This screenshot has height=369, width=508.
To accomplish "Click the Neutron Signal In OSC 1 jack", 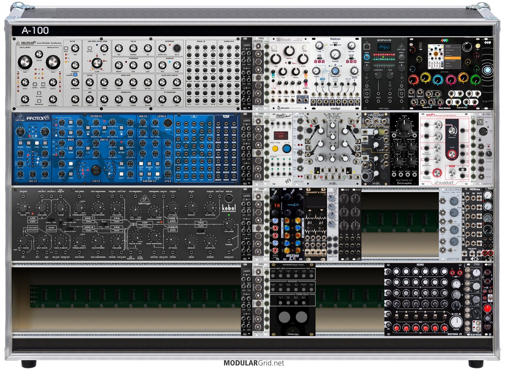I will coord(189,48).
